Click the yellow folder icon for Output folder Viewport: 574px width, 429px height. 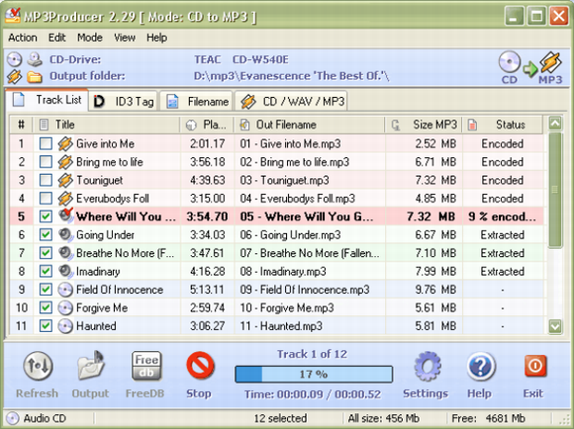(35, 77)
